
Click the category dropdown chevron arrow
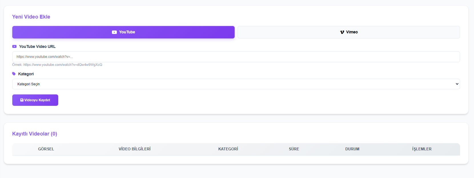[x=457, y=84]
